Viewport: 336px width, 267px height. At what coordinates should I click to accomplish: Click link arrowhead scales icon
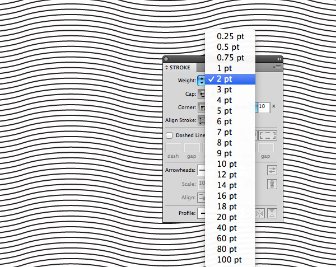(x=272, y=184)
